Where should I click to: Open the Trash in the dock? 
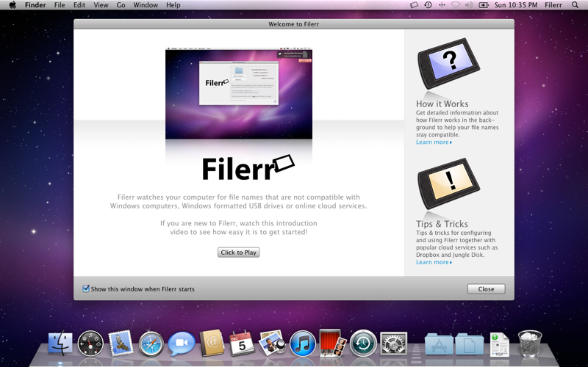tap(530, 343)
